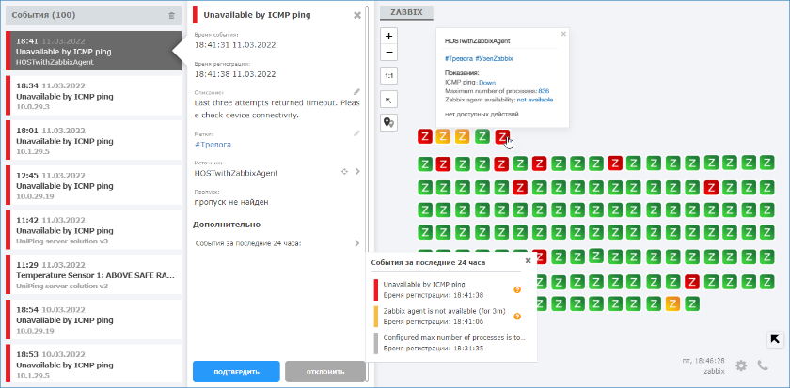Screen dimensions: 790x388
Task: Select event 12:45 for host 10.0.29.19
Action: click(x=93, y=186)
